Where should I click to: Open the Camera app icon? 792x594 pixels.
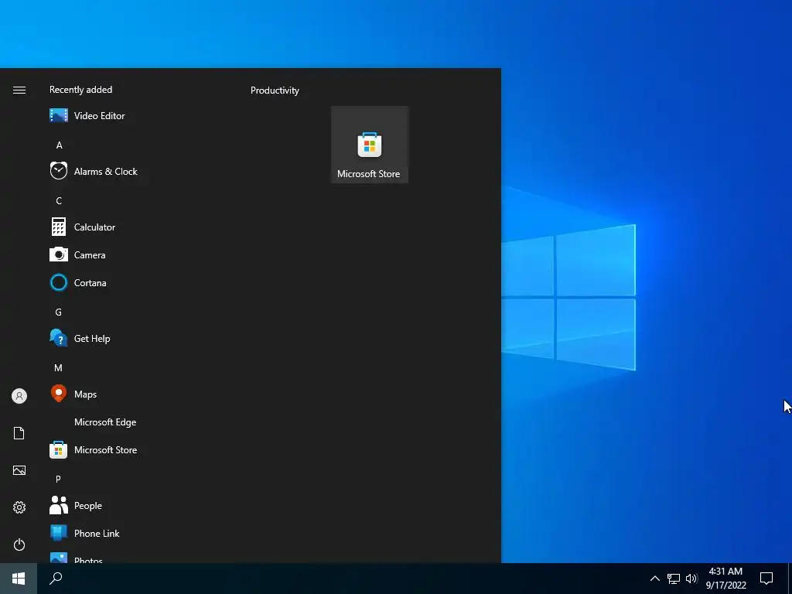coord(59,254)
